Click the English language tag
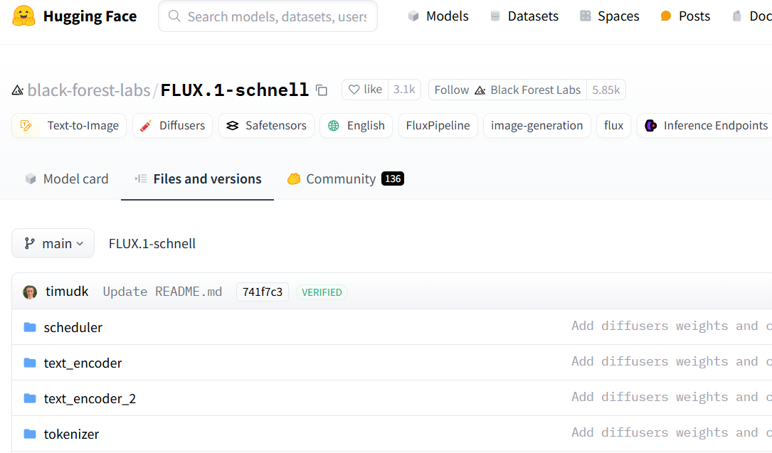 tap(356, 126)
